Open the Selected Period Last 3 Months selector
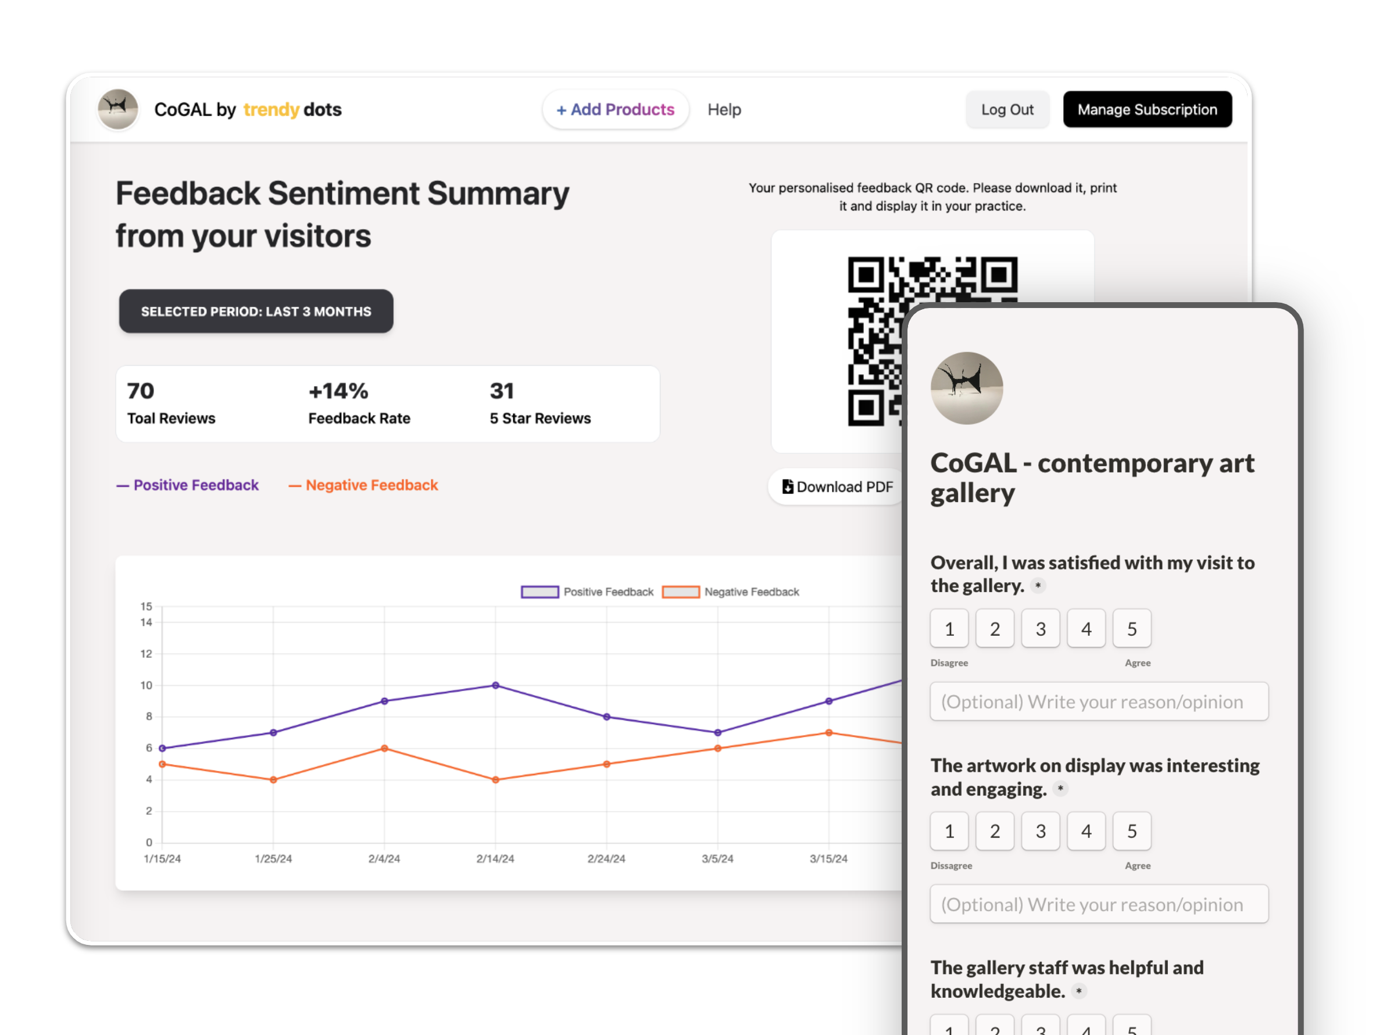The image size is (1383, 1035). [x=256, y=311]
